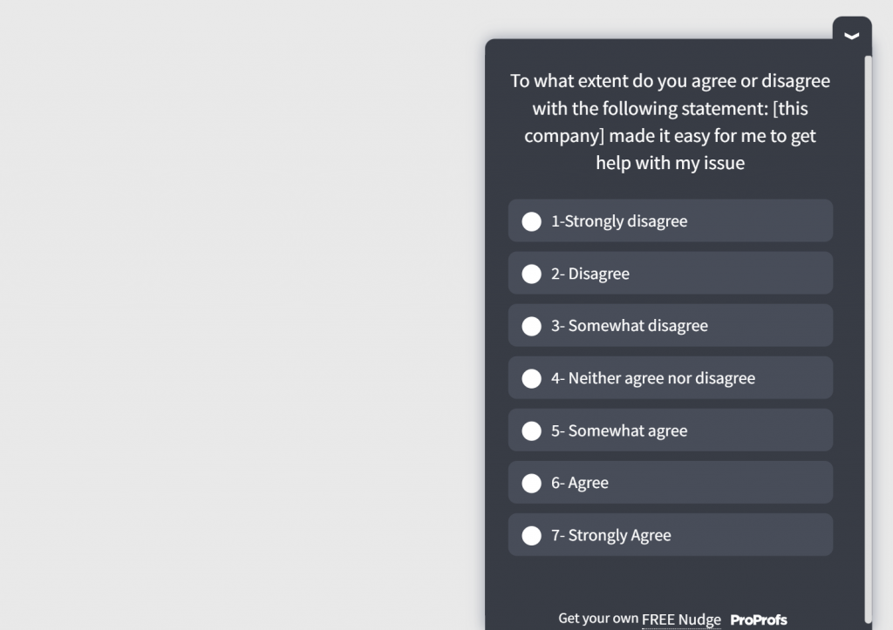Screen dimensions: 893x630
Task: Select the "4- Neither agree nor disagree" radio button
Action: click(x=532, y=378)
